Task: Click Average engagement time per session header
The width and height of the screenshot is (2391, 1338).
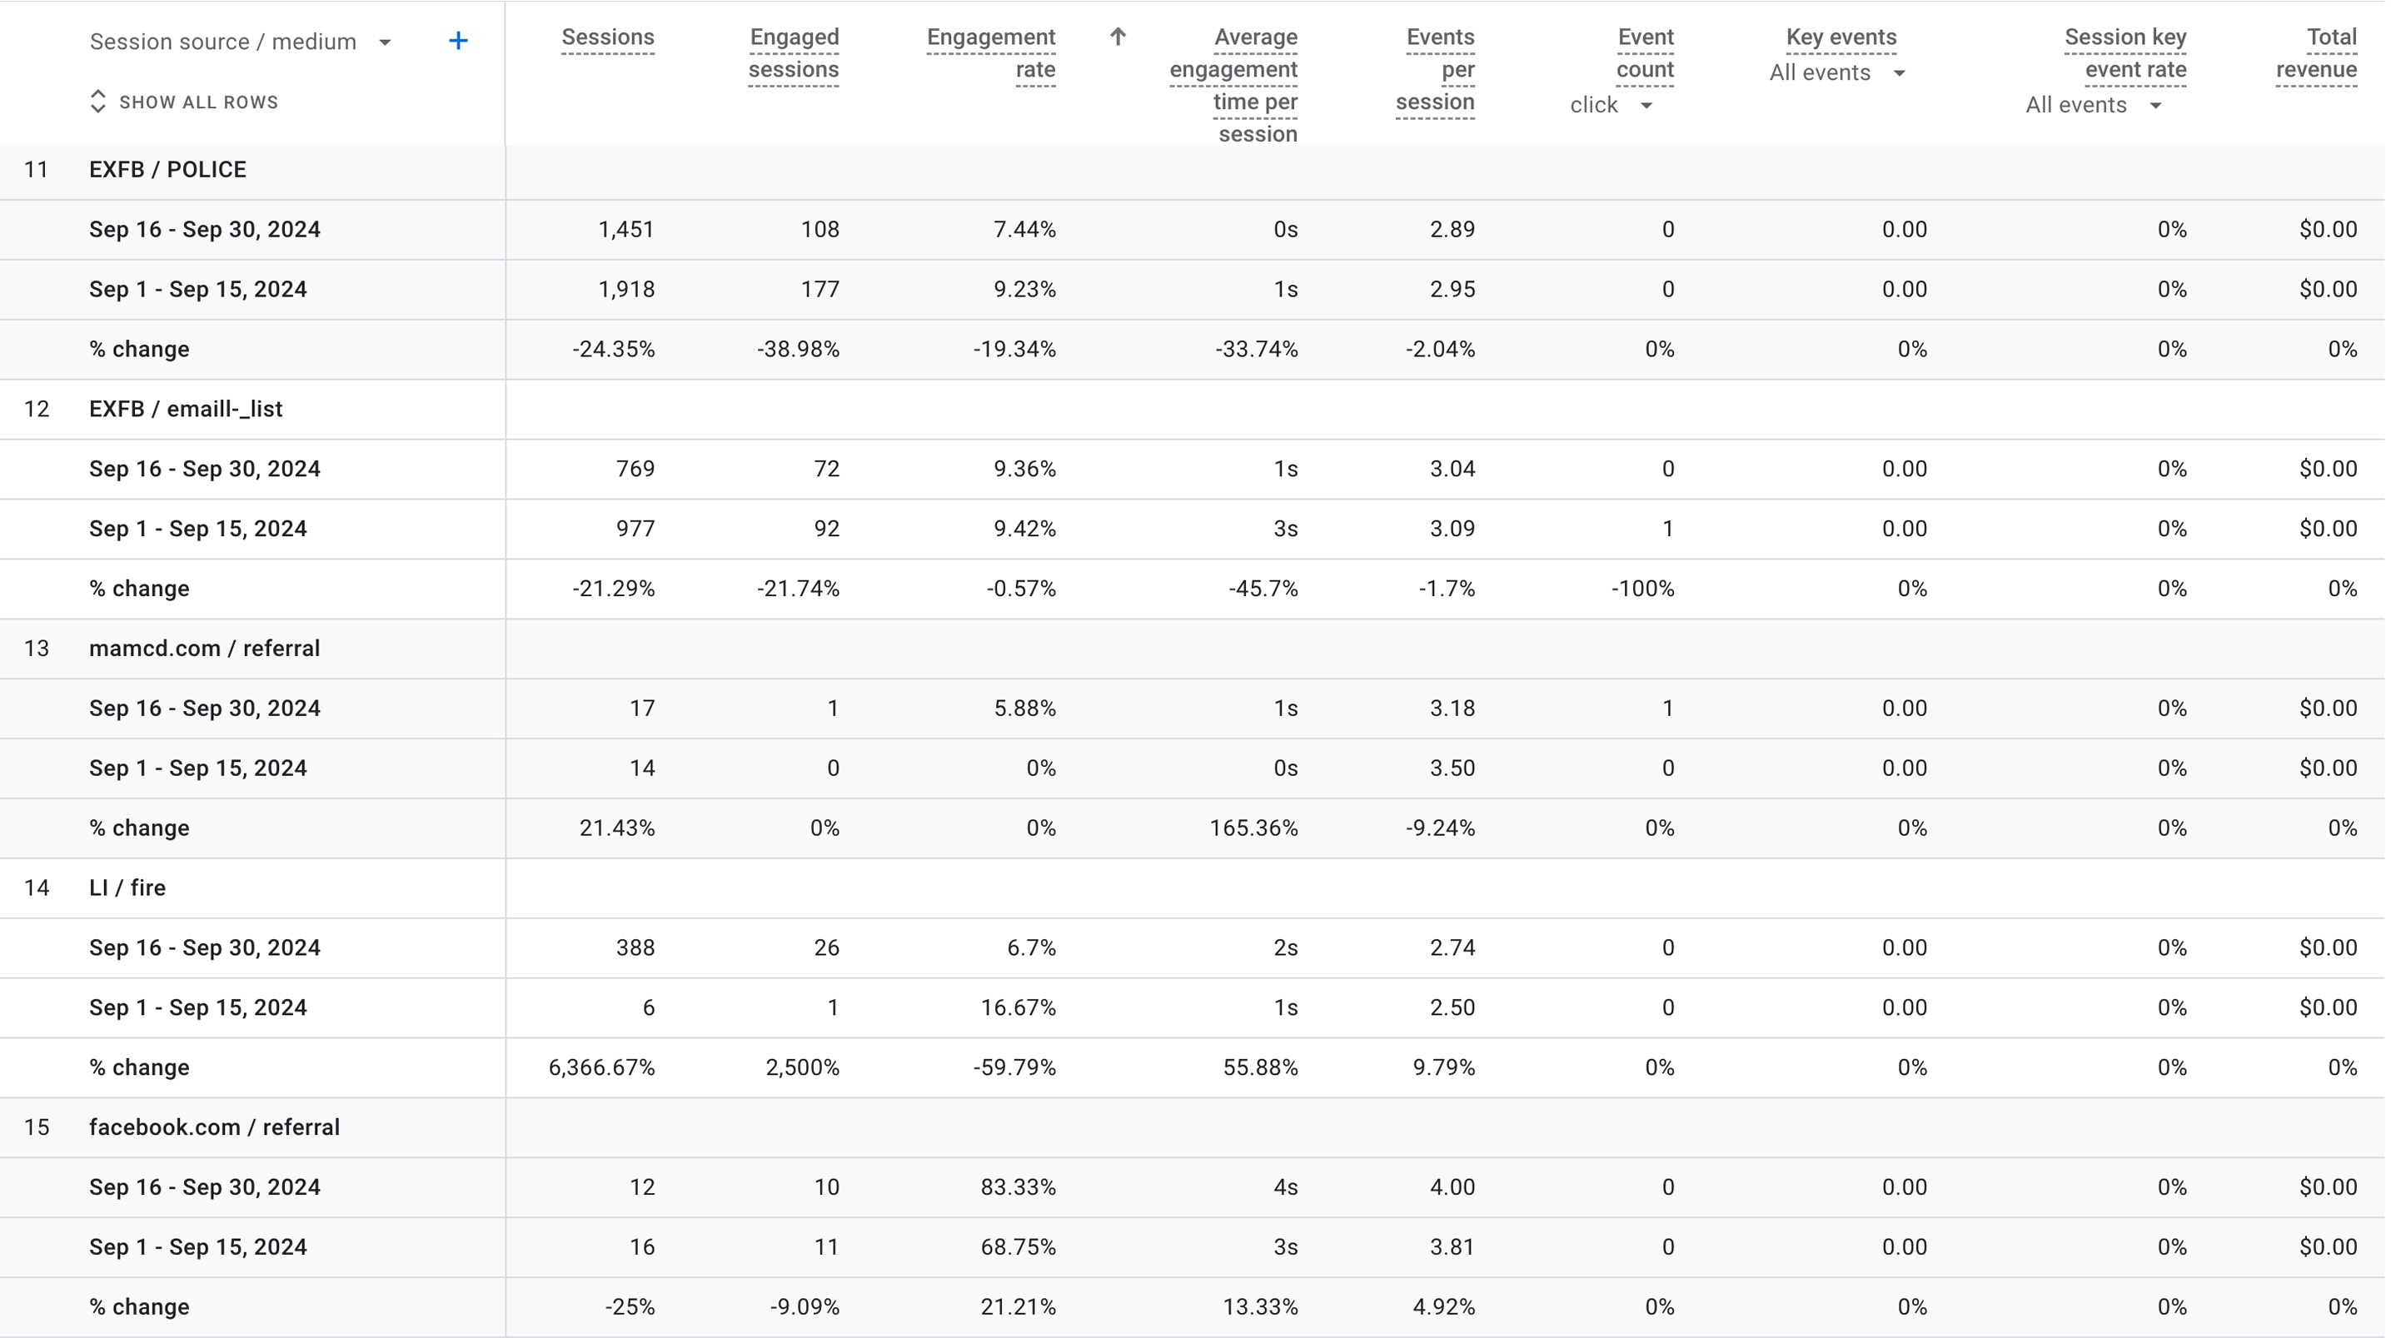Action: click(x=1233, y=86)
